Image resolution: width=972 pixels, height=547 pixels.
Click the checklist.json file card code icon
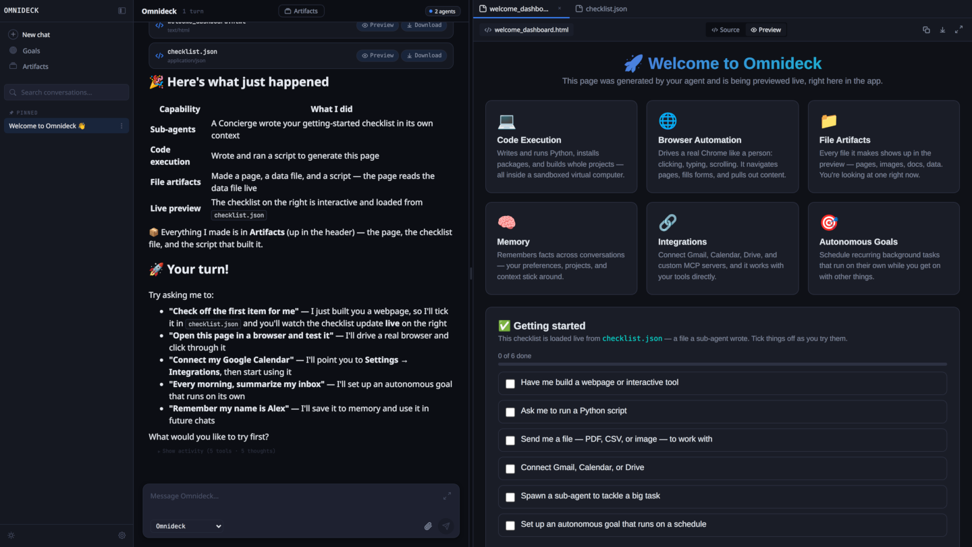[x=159, y=55]
